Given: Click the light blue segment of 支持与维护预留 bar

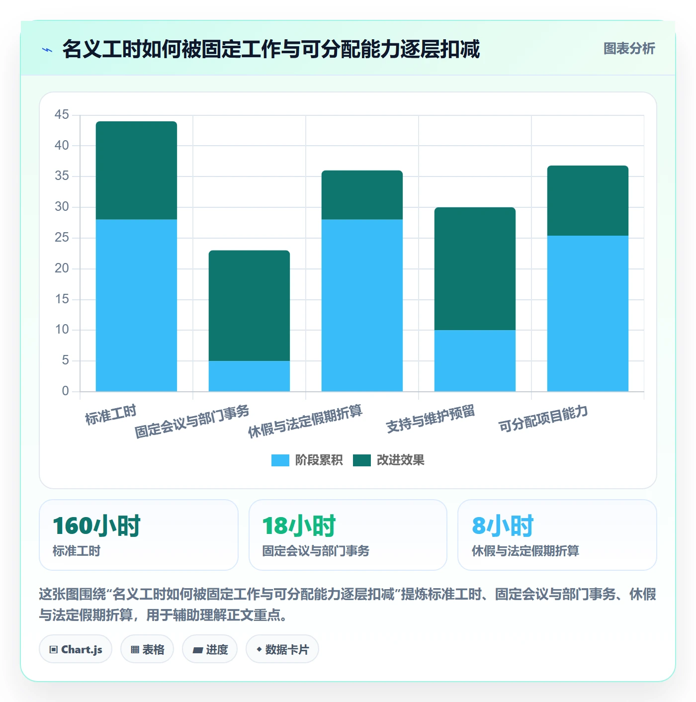Looking at the screenshot, I should 475,360.
